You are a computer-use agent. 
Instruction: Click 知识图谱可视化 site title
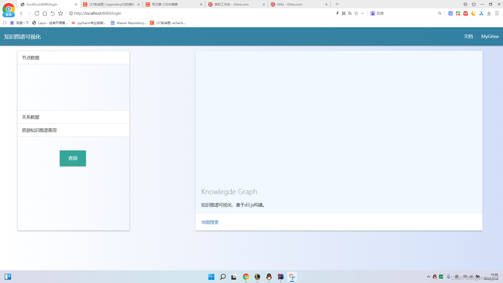pyautogui.click(x=23, y=37)
